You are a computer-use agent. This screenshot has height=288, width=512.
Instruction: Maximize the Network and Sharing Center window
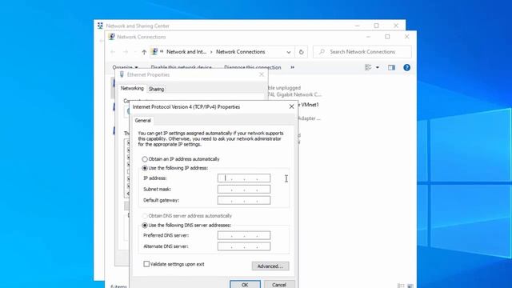point(377,26)
